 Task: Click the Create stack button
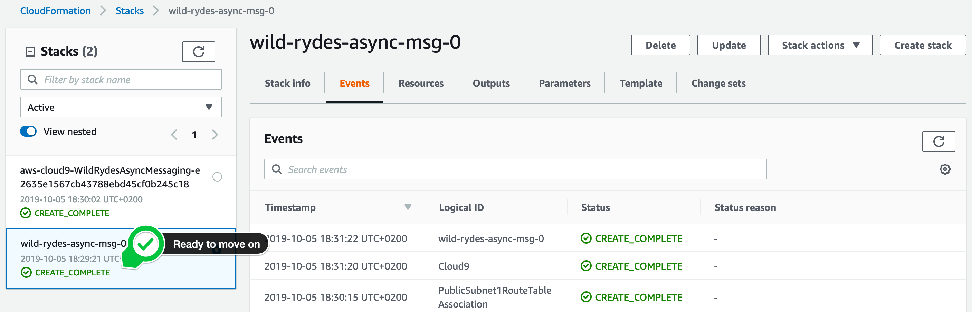(923, 45)
